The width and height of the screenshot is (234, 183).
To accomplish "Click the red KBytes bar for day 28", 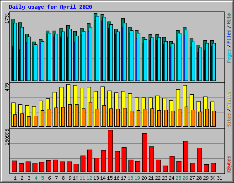I will (x=200, y=160).
